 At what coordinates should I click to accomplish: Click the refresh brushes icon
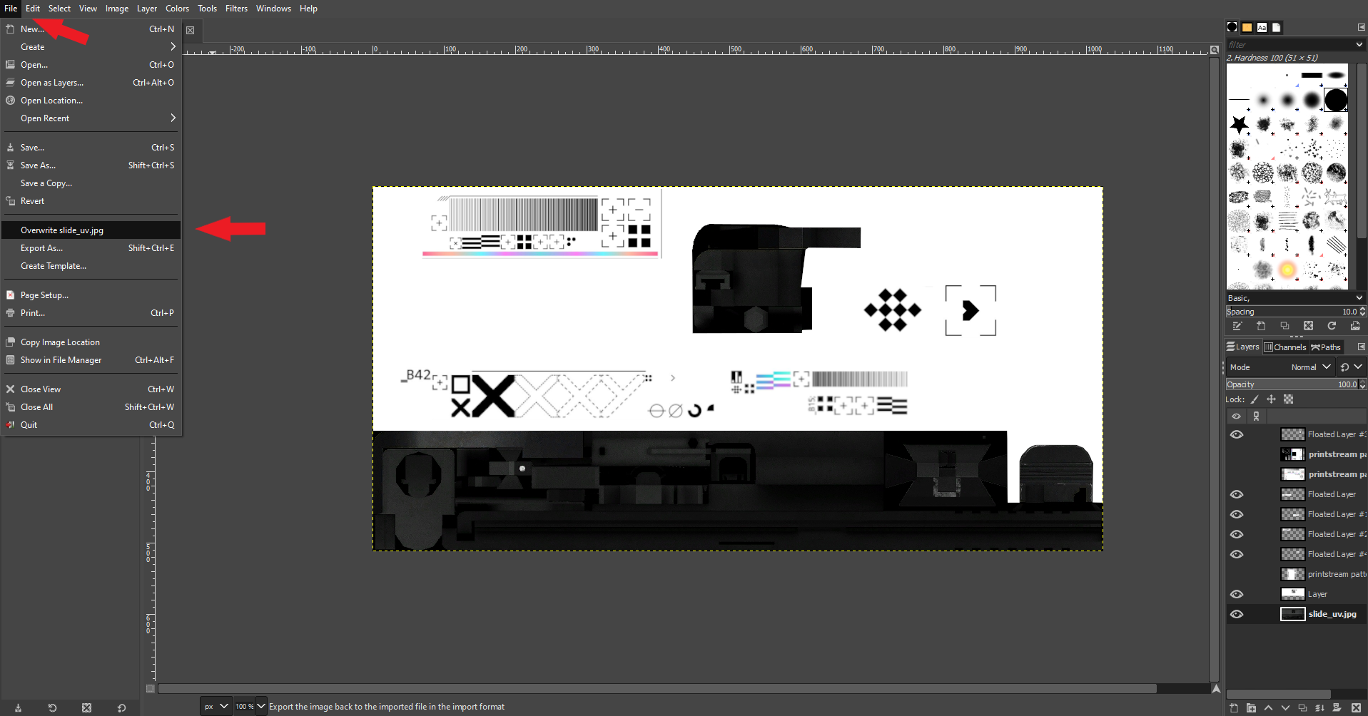click(x=1332, y=326)
